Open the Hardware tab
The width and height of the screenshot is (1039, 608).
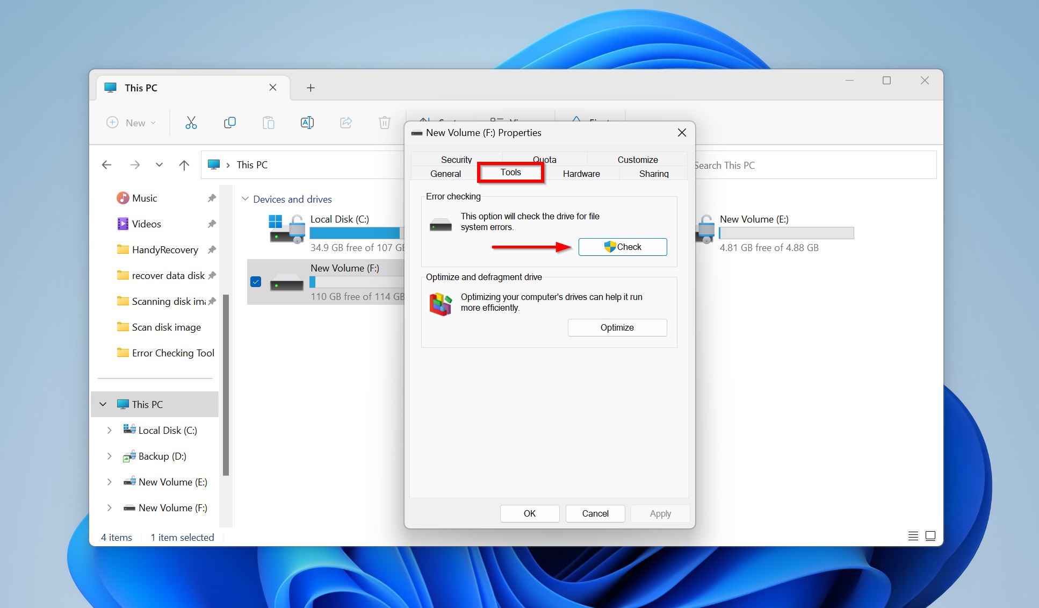tap(581, 174)
